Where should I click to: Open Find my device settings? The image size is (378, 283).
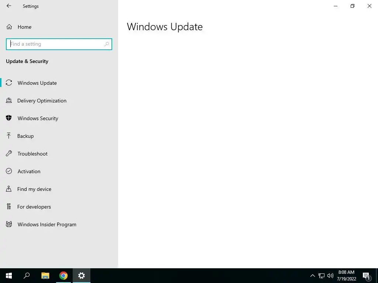point(59,189)
